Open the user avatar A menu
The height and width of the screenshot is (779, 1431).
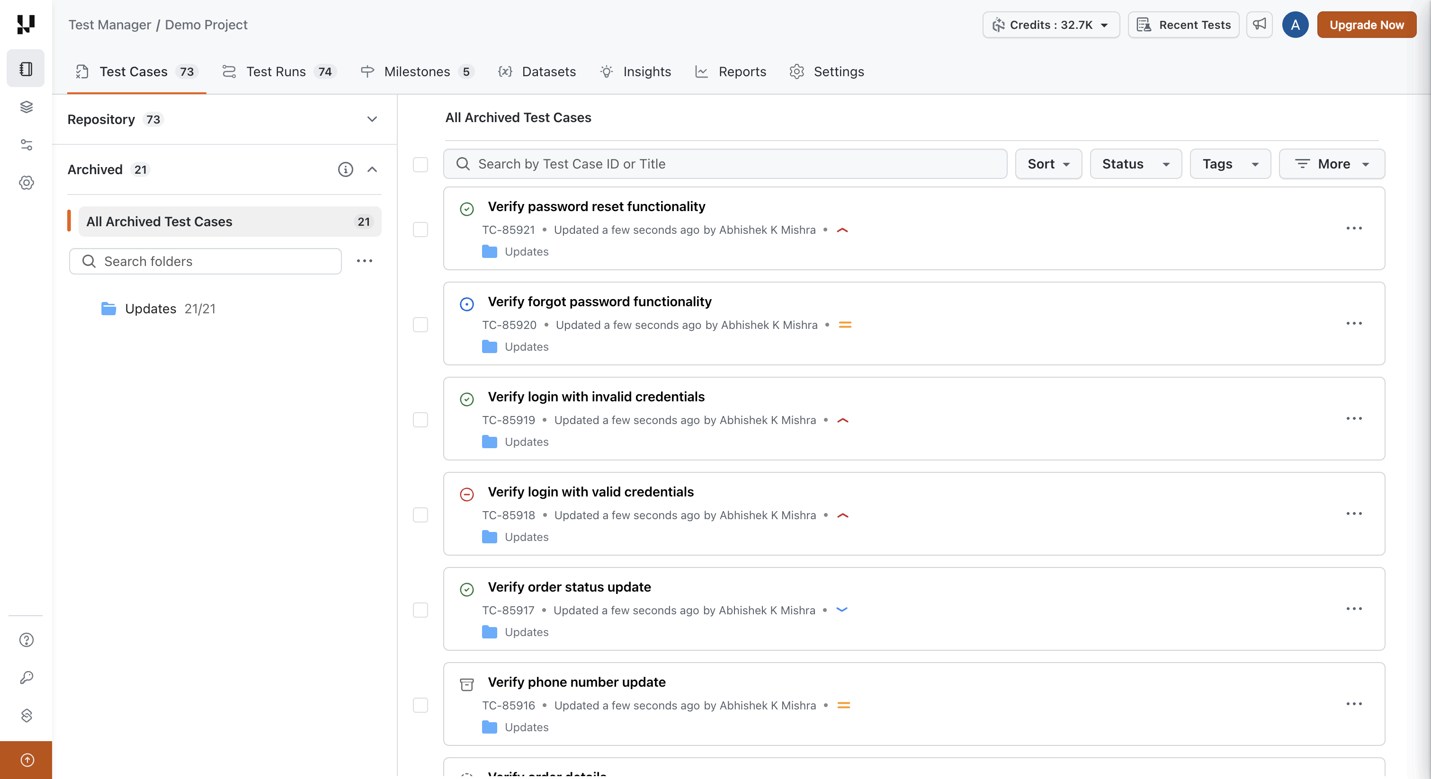(1295, 25)
